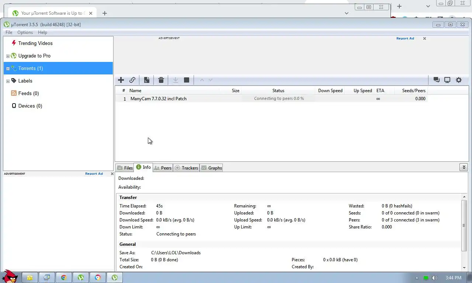This screenshot has height=283, width=472.
Task: Click the Stop torrent square icon
Action: [x=187, y=80]
